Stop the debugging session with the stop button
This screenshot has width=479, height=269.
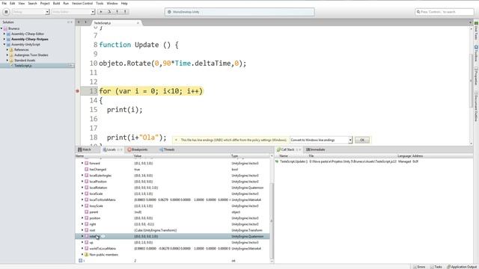pos(6,12)
